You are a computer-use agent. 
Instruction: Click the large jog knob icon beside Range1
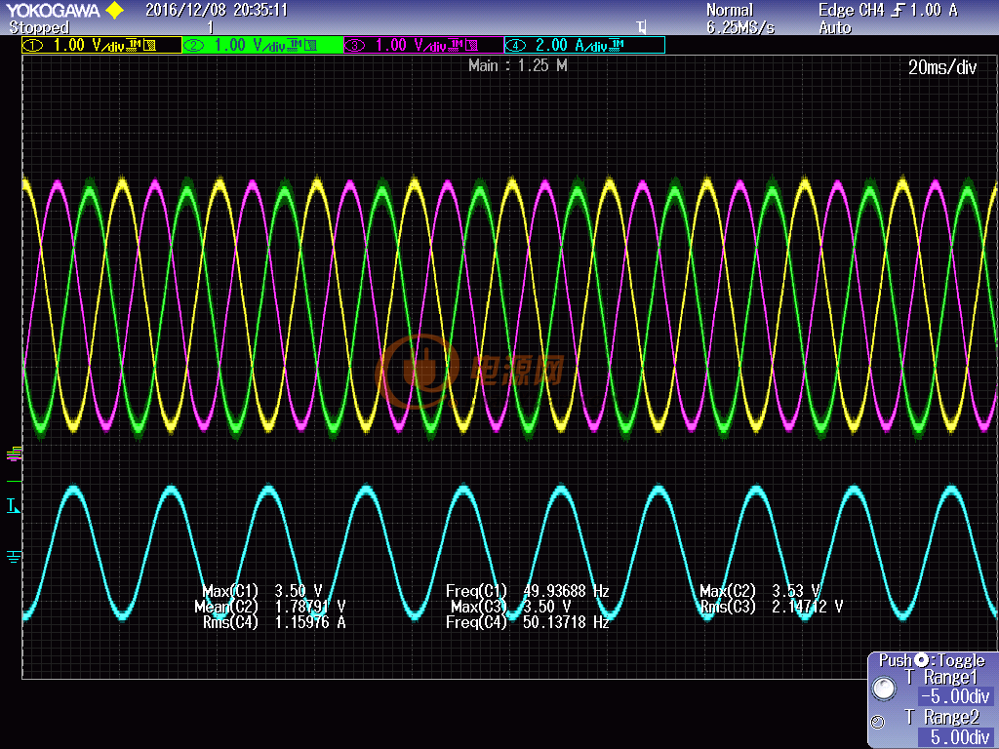pyautogui.click(x=884, y=688)
